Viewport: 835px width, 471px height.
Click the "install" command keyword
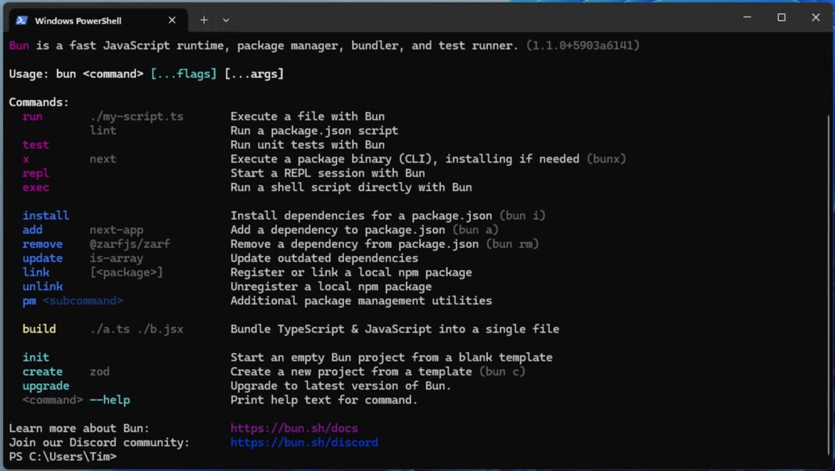click(x=45, y=215)
